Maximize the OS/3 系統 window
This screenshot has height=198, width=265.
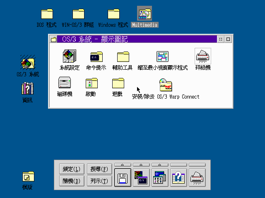228,39
